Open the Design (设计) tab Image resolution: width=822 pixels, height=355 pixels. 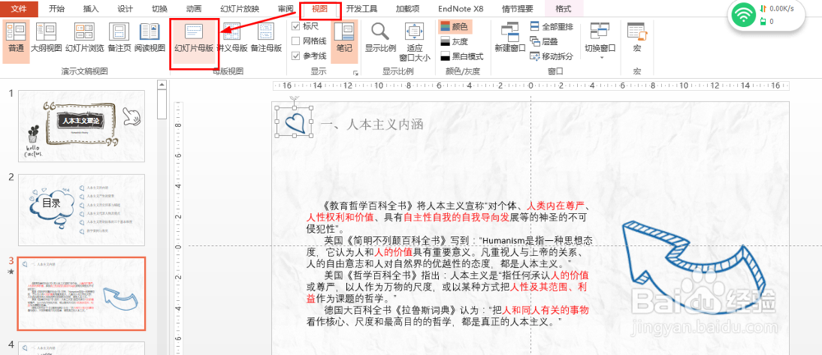click(125, 8)
